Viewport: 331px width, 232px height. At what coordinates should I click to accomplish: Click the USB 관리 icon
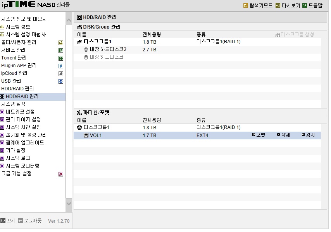point(61,81)
